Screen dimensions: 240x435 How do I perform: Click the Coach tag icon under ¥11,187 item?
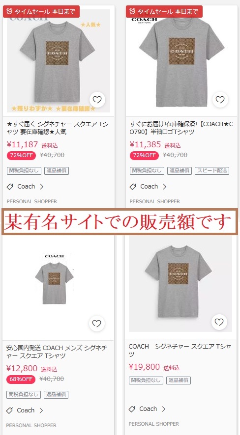pyautogui.click(x=10, y=187)
